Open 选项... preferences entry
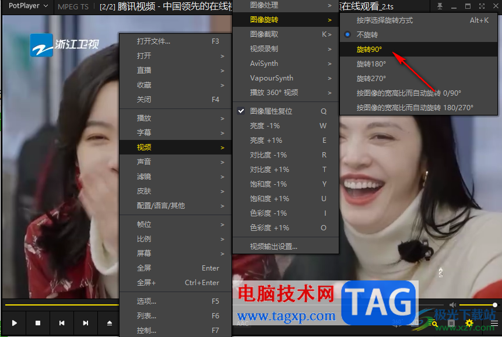The height and width of the screenshot is (337, 502). click(175, 301)
